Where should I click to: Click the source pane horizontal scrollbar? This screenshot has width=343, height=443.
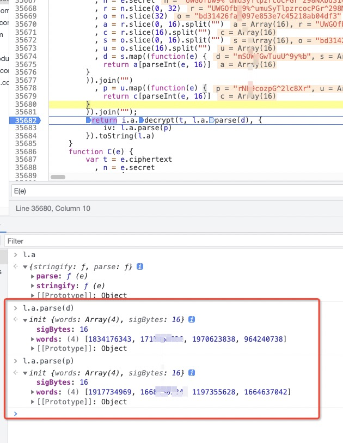tap(58, 177)
